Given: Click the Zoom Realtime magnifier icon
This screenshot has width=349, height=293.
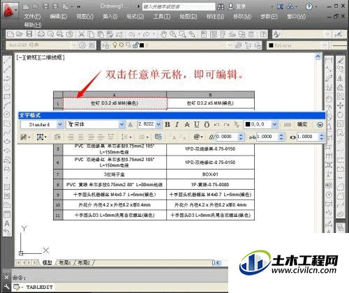Looking at the screenshot, I should (173, 34).
